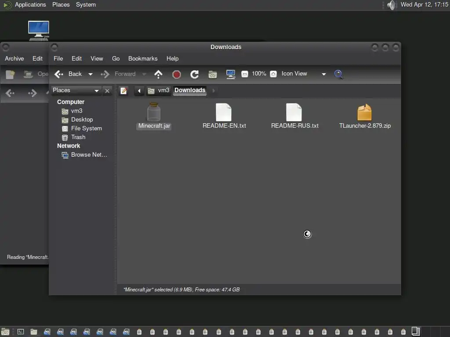This screenshot has height=337, width=450.
Task: Open the Back history dropdown arrow
Action: click(91, 74)
